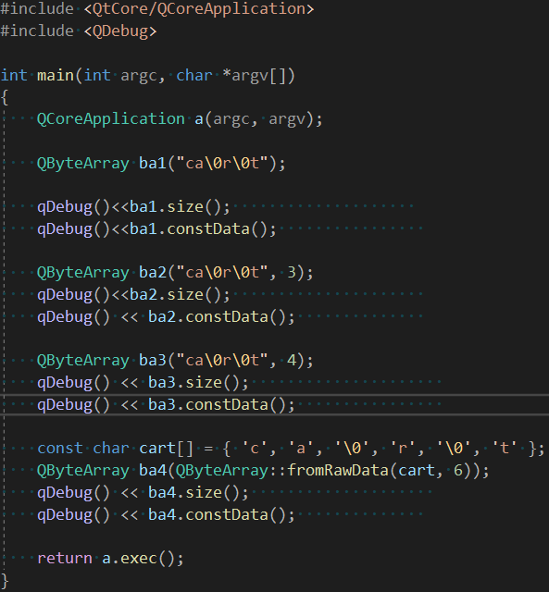Viewport: 549px width, 592px height.
Task: Click the 'return a.exec();' statement
Action: click(110, 559)
